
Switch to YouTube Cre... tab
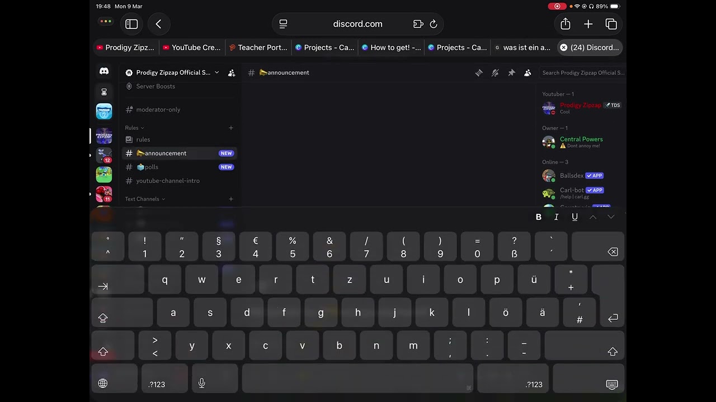pos(192,47)
